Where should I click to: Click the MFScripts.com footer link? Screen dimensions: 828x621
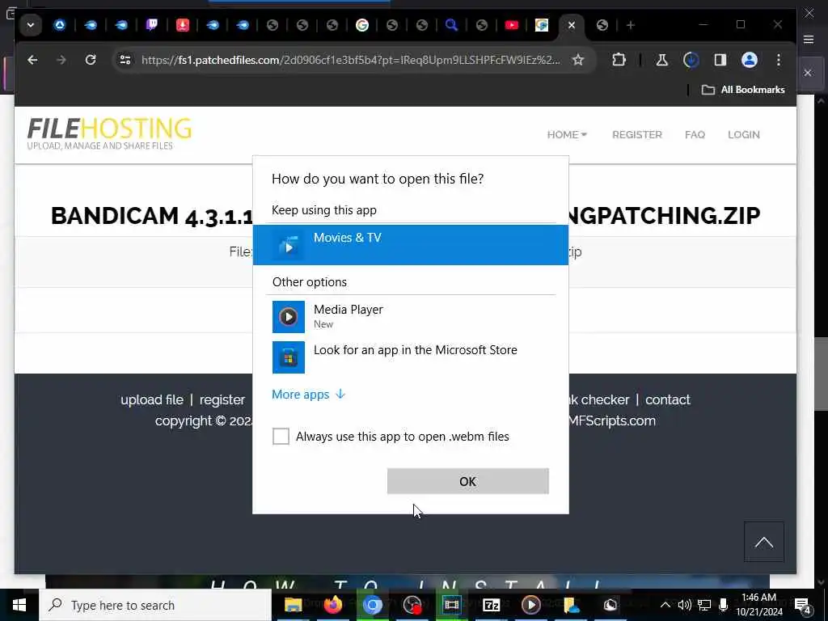tap(612, 420)
